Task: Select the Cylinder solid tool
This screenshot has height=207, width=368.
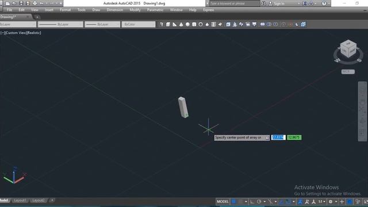Action: (194, 24)
